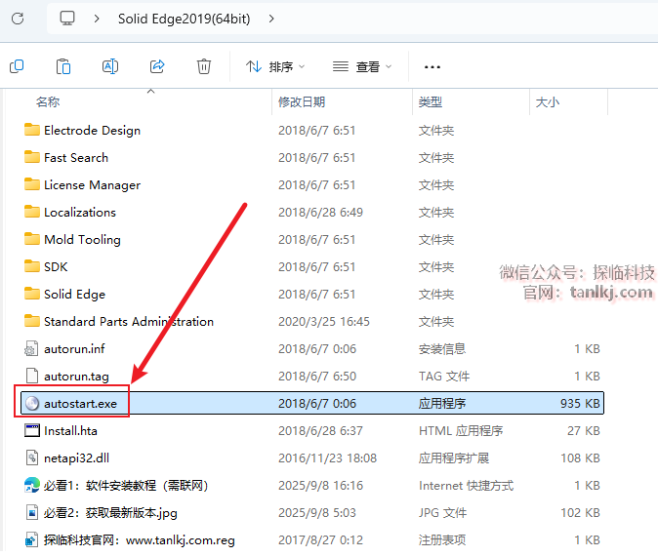
Task: Open the 排序 sort dropdown
Action: tap(275, 66)
